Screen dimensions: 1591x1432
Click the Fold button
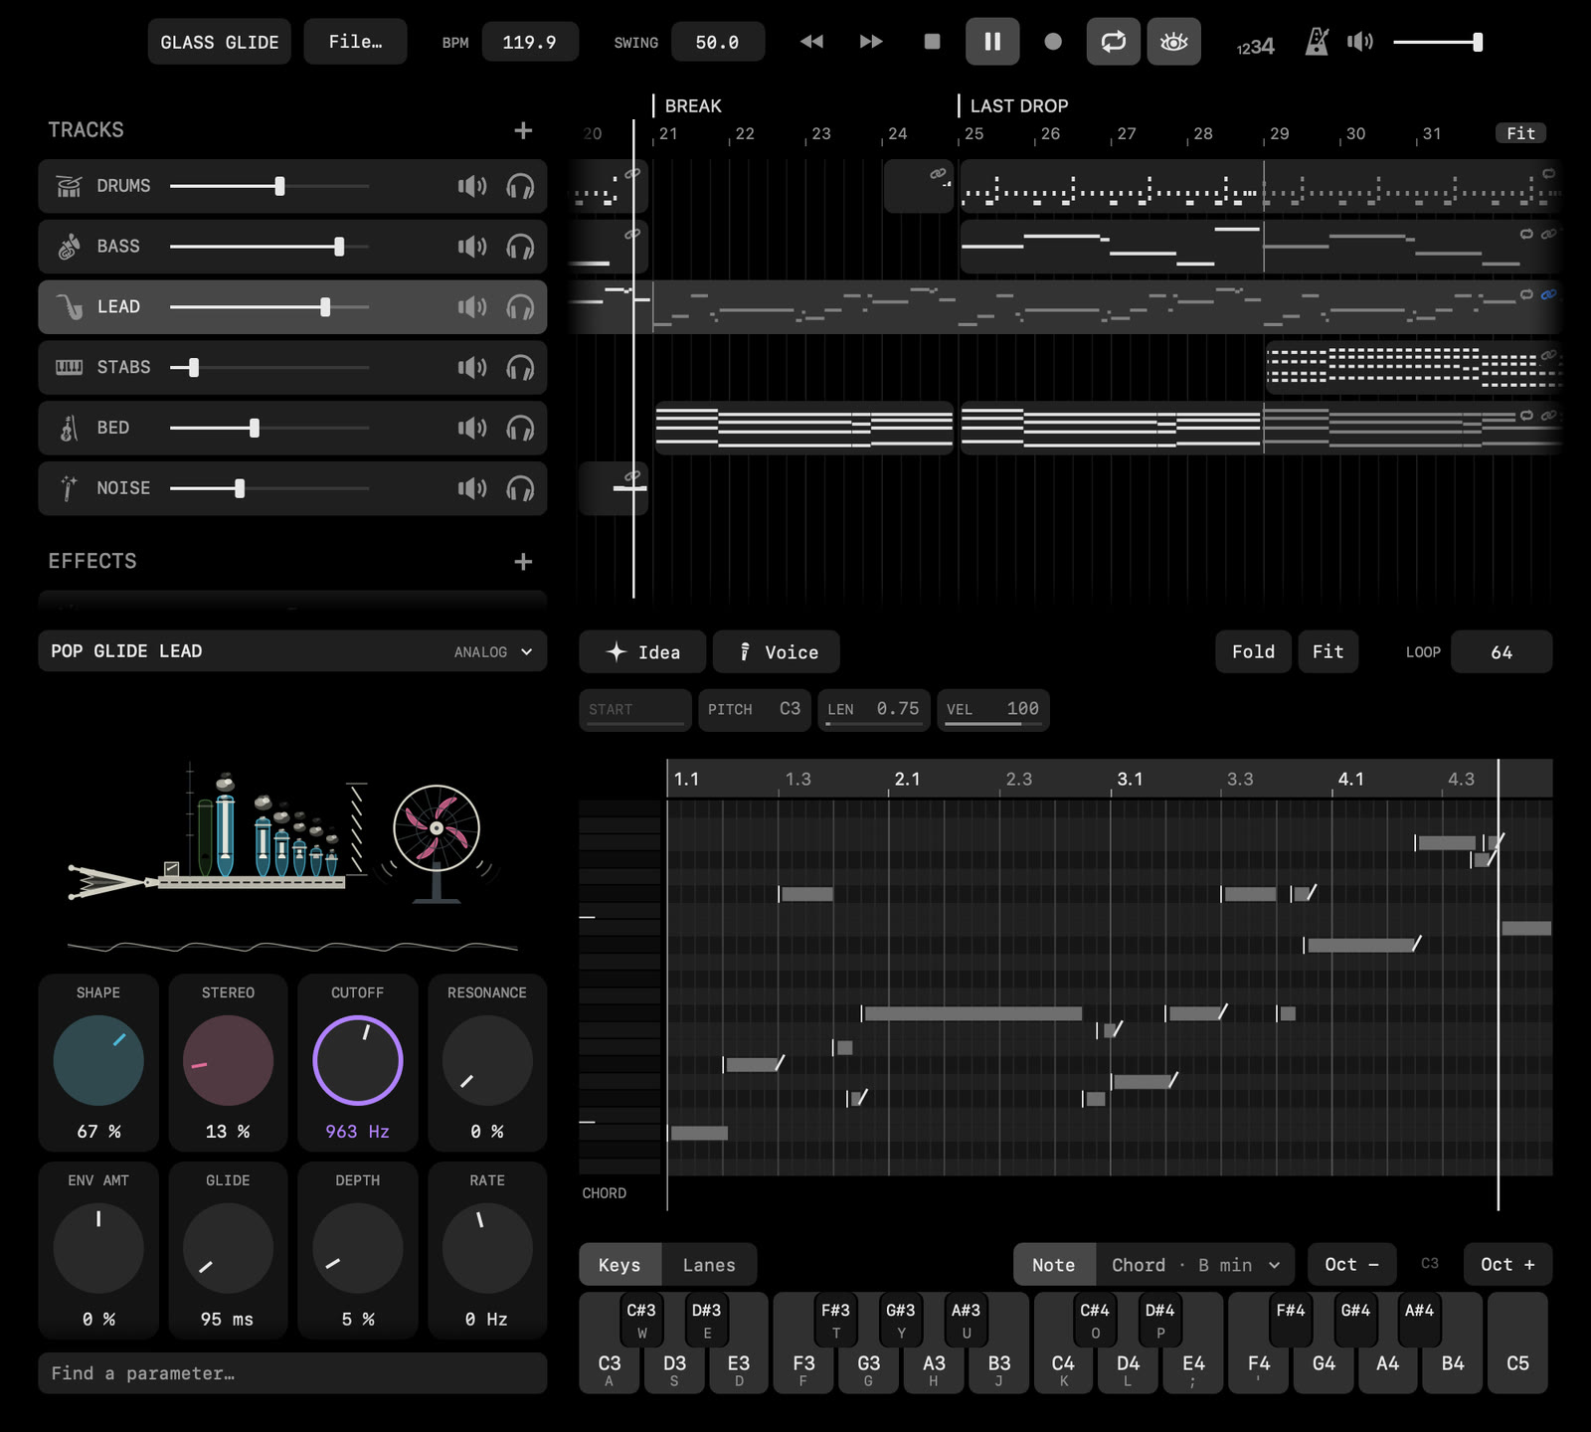[x=1253, y=652]
